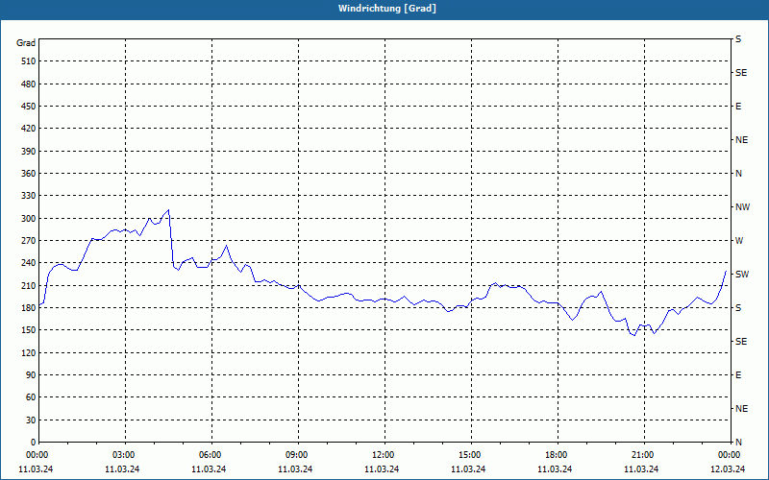Click the N compass label at 360 gridline

point(738,174)
